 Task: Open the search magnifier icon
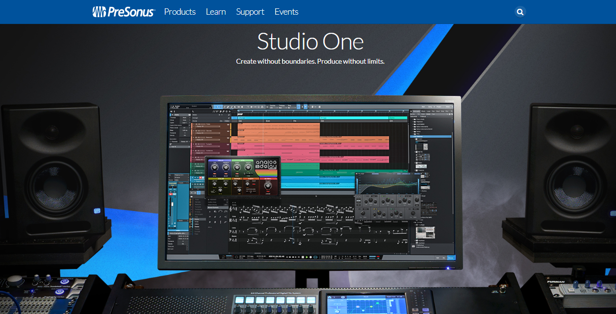click(x=520, y=12)
